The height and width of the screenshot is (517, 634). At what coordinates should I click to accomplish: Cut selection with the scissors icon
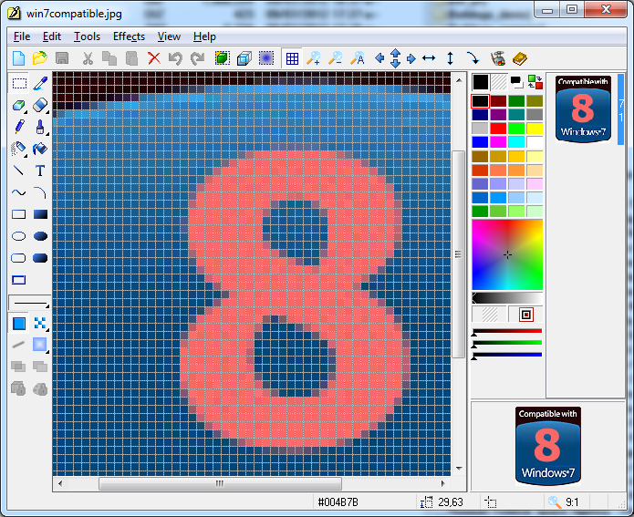(88, 58)
